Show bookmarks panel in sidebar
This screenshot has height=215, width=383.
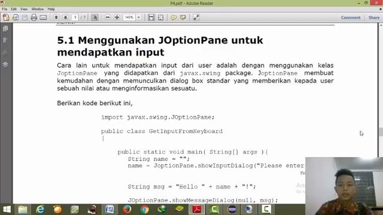click(x=5, y=40)
